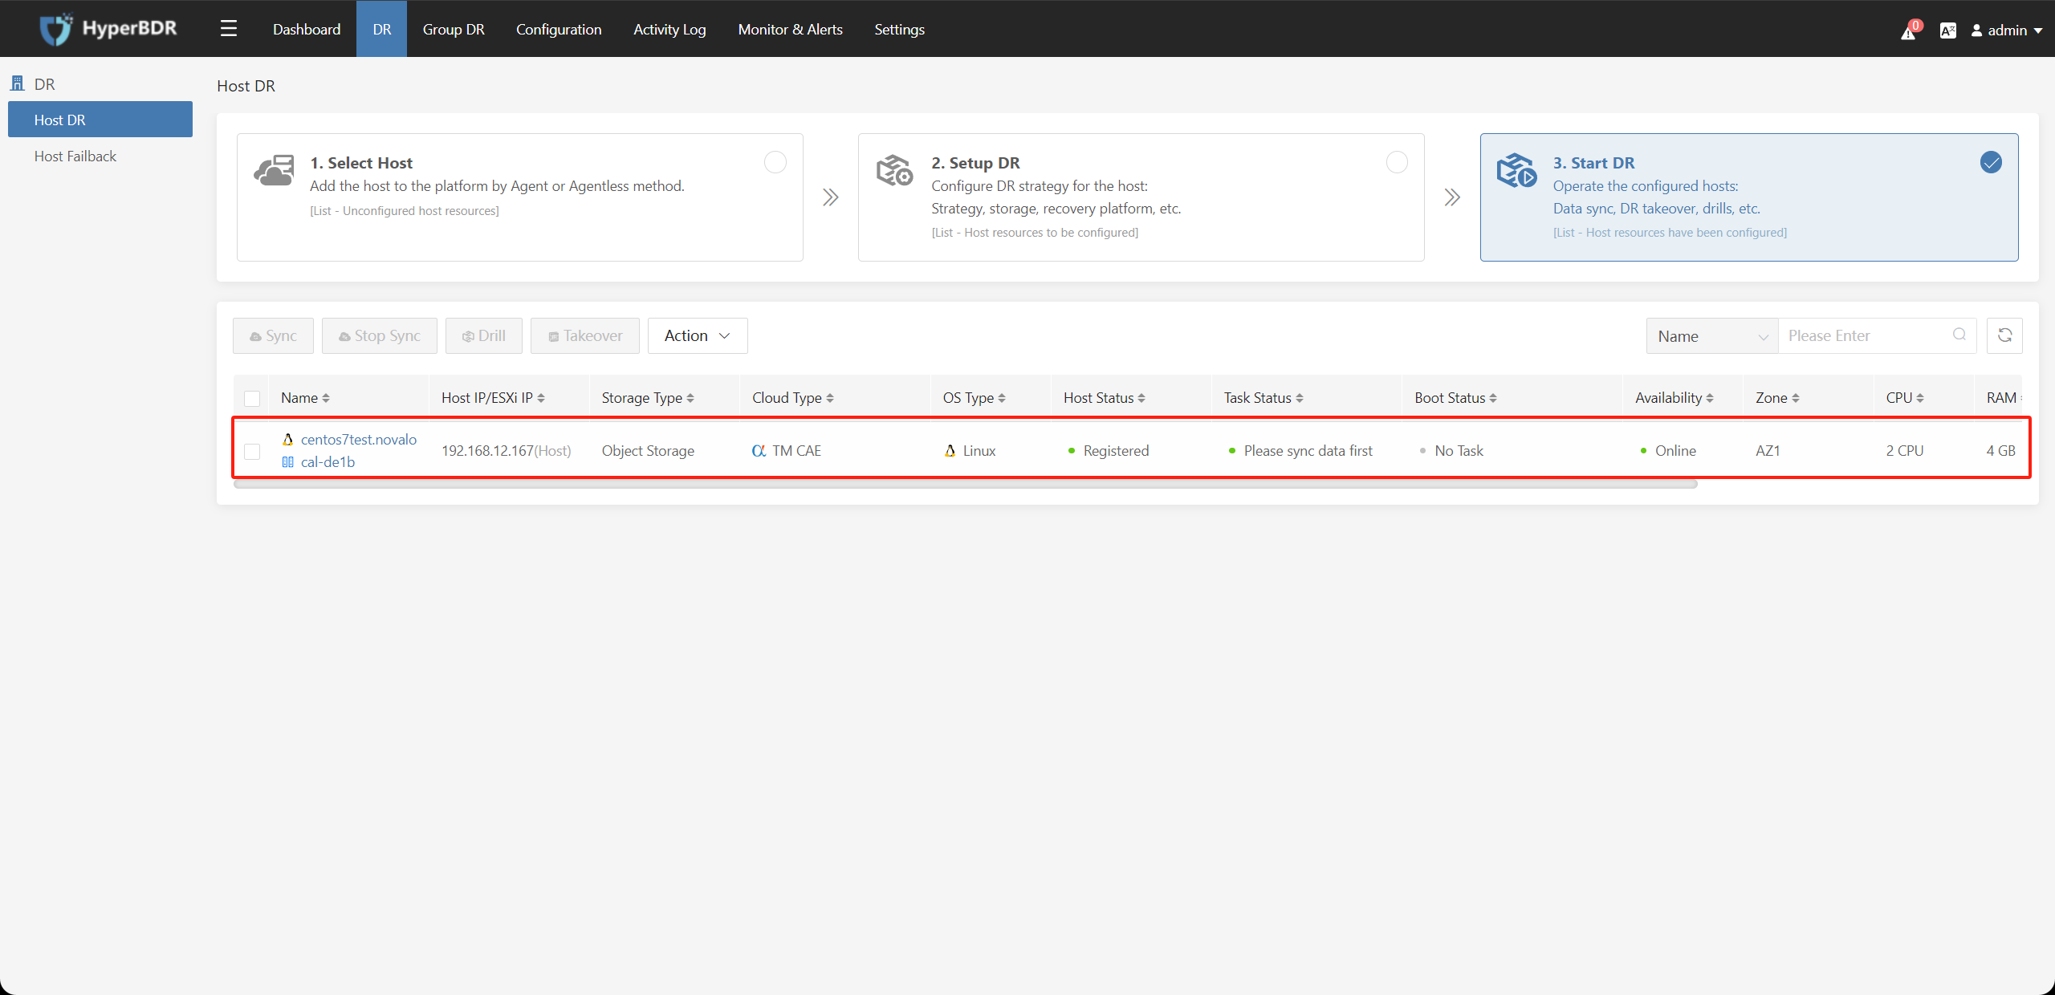Image resolution: width=2055 pixels, height=995 pixels.
Task: Refresh the host list
Action: point(2004,335)
